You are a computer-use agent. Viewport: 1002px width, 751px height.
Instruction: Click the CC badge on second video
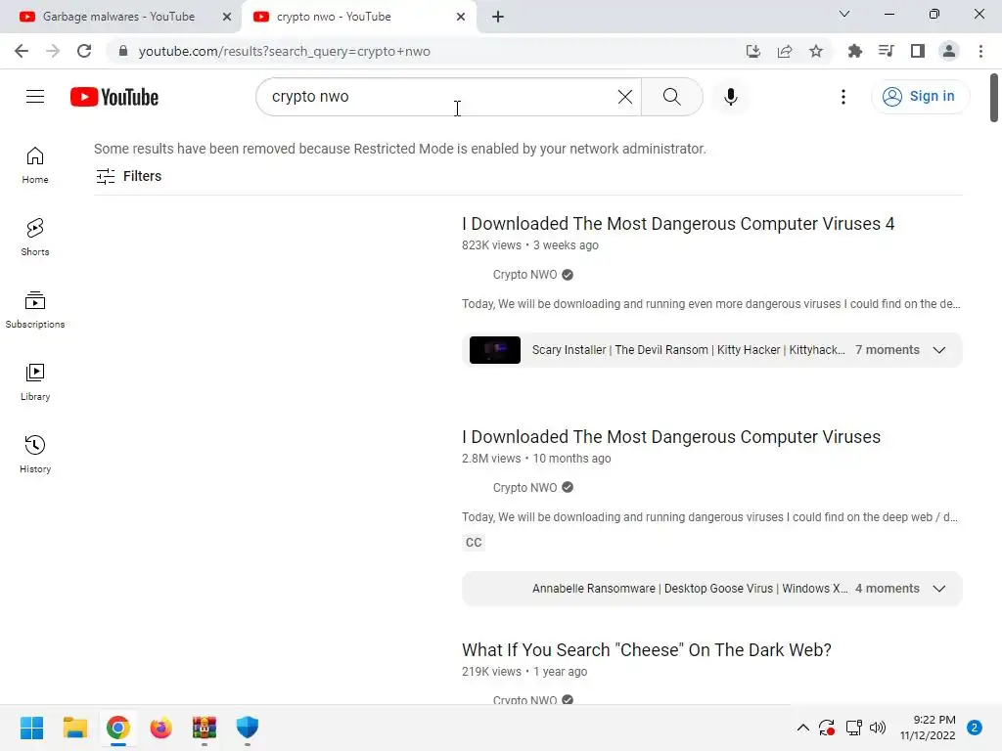(x=474, y=542)
